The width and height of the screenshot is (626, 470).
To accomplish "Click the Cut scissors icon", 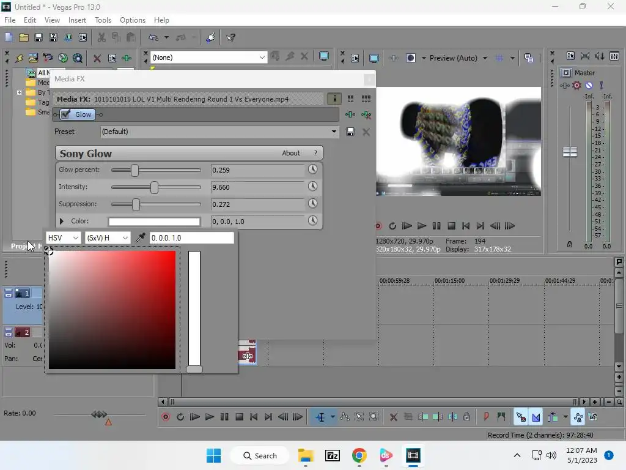I will 102,37.
